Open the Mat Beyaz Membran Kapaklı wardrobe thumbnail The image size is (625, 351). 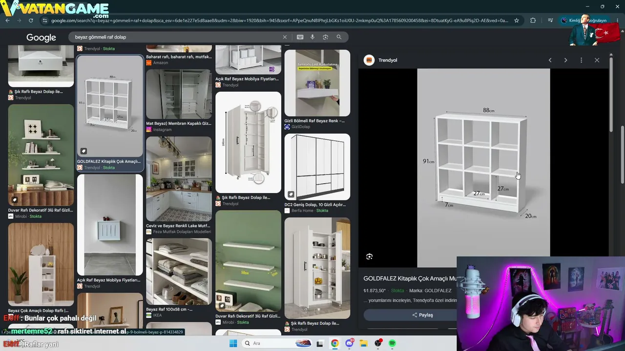tap(179, 94)
